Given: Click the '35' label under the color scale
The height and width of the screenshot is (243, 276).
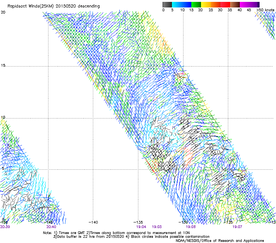Looking at the screenshot, I should click(230, 10).
